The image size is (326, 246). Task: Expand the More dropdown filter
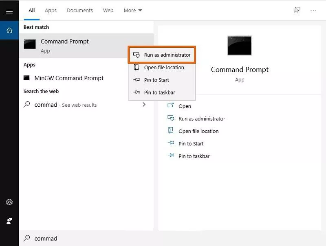coord(133,11)
